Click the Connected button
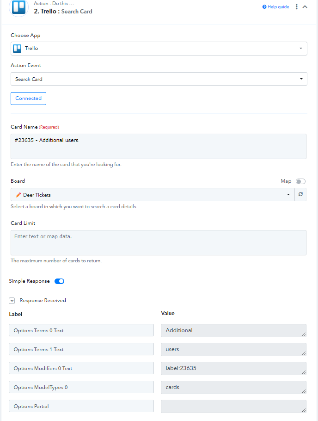 coord(29,99)
